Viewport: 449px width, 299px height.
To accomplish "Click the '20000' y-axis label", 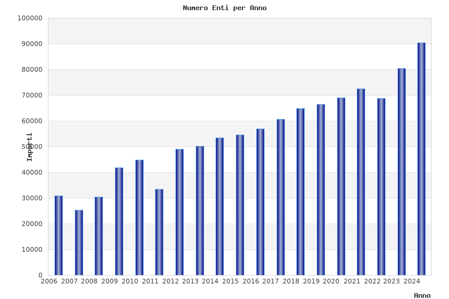I will click(x=32, y=224).
